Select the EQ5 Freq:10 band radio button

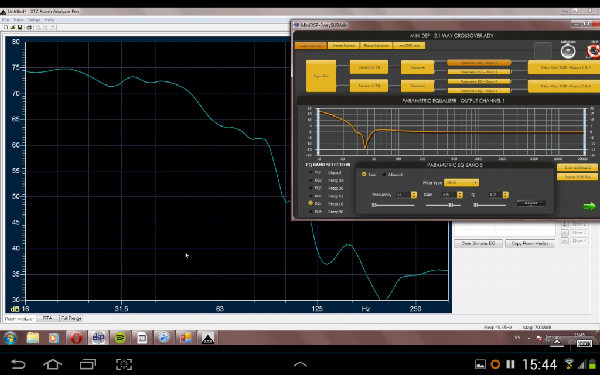(311, 203)
